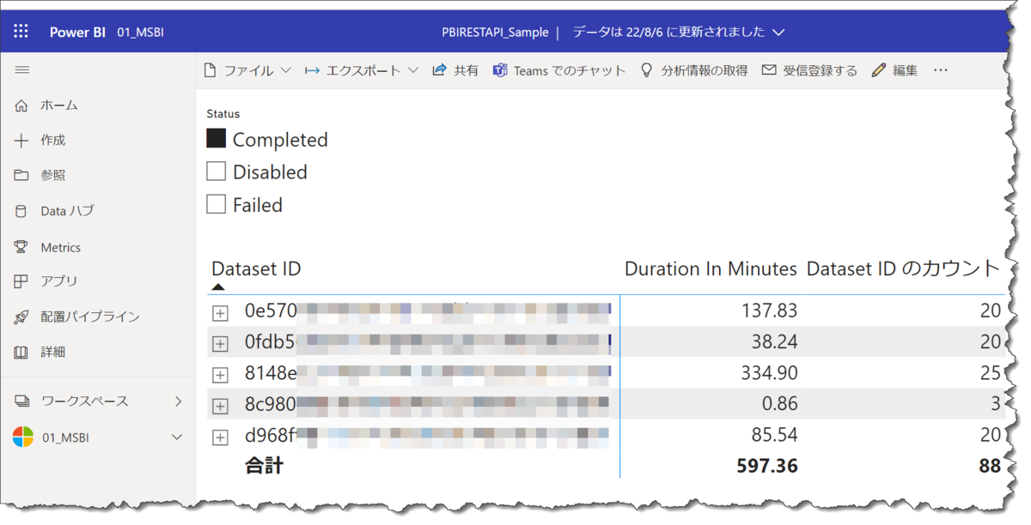Screen dimensions: 1031x525
Task: Open the more options ellipsis
Action: tap(941, 70)
